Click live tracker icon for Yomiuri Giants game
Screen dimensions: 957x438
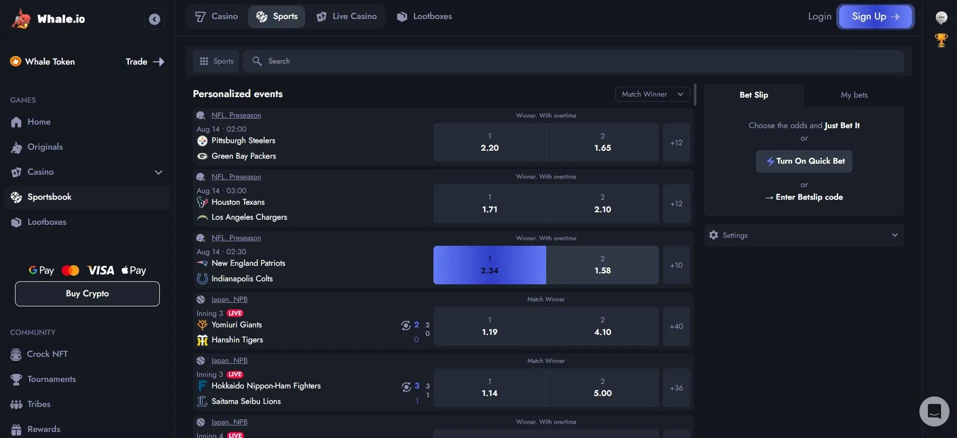click(x=406, y=326)
